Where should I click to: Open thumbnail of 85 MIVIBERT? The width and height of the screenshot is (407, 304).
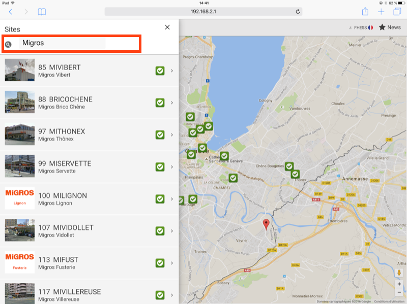pyautogui.click(x=20, y=70)
